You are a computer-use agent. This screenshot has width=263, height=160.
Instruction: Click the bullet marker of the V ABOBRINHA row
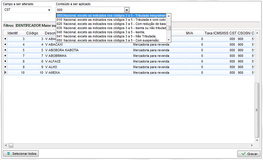(5, 56)
